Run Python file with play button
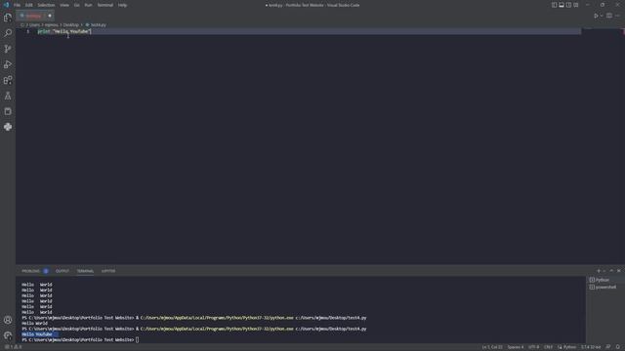This screenshot has width=625, height=351. point(596,16)
